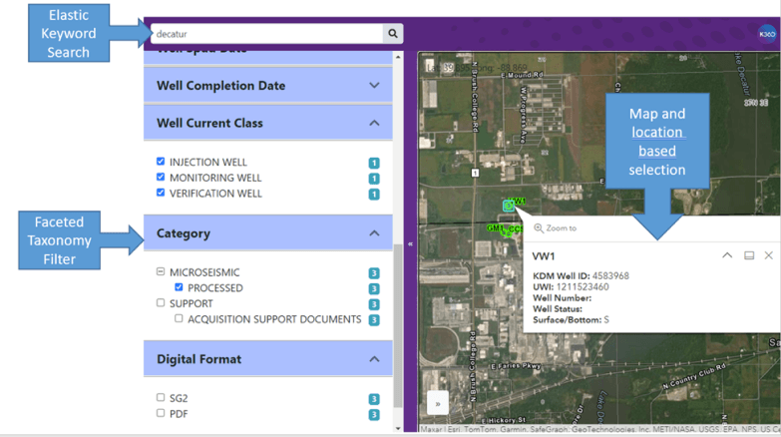Expand the Well Completion Date section
Viewport: 781px width, 437px height.
[374, 86]
